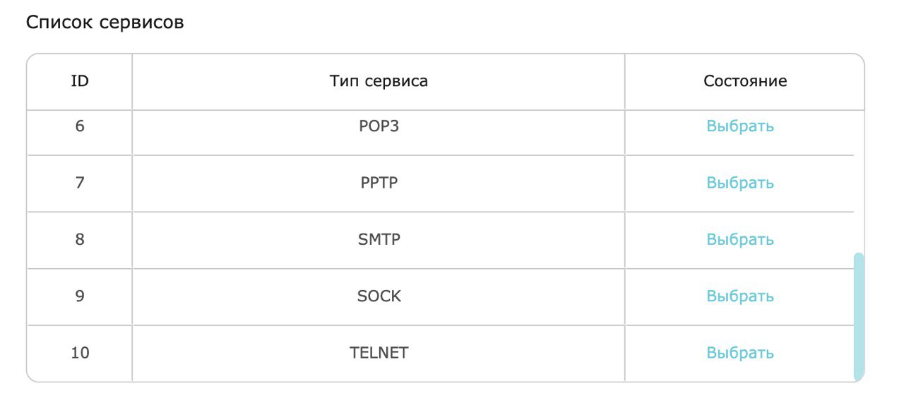Click Выбрать link for POP3 service
Viewport: 904px width, 393px height.
click(740, 126)
